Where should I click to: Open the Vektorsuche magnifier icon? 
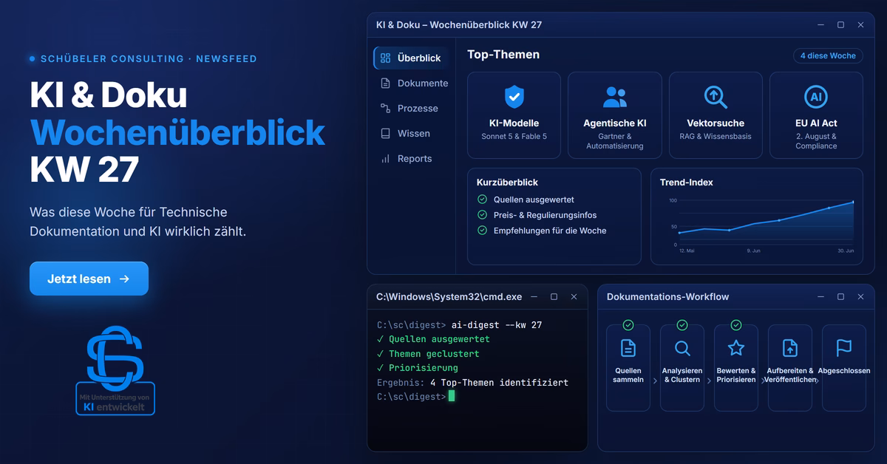pyautogui.click(x=716, y=97)
